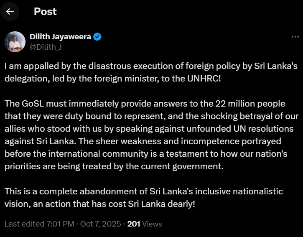
Task: Open Dilith Jayaweera's profile picture
Action: point(15,42)
